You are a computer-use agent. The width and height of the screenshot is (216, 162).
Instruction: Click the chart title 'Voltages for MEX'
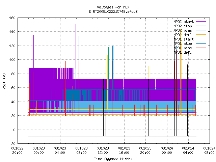pos(113,7)
